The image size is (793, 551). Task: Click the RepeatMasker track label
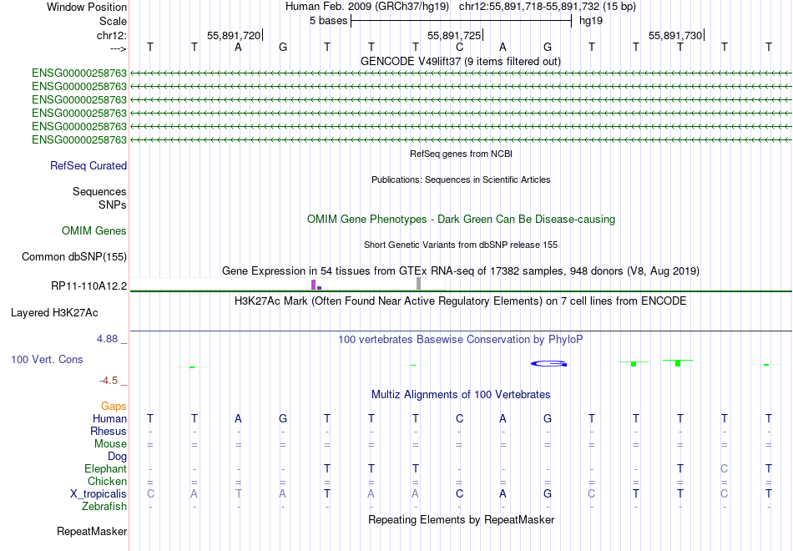tap(92, 531)
